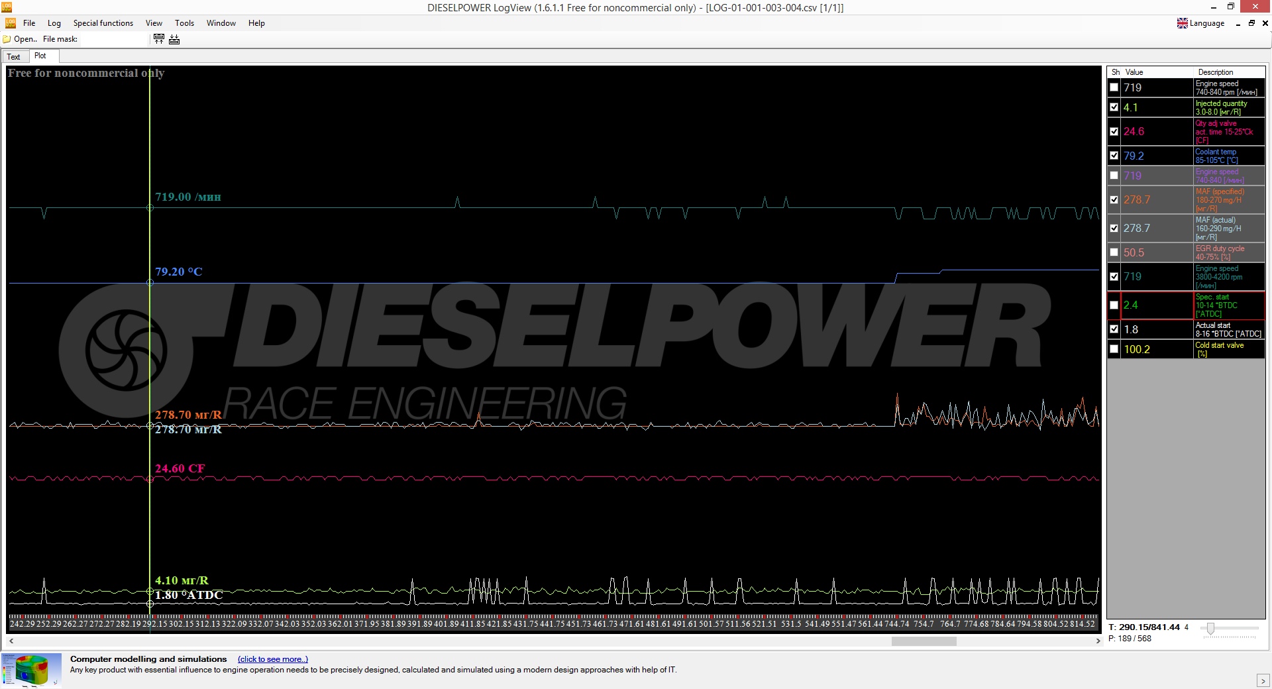Click the EGR duty cycle description cell
The height and width of the screenshot is (689, 1272).
(1229, 252)
